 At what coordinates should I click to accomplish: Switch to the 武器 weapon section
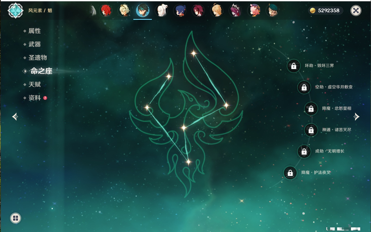(34, 44)
